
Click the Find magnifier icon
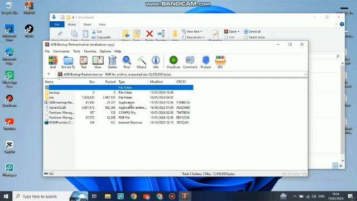[x=127, y=62]
